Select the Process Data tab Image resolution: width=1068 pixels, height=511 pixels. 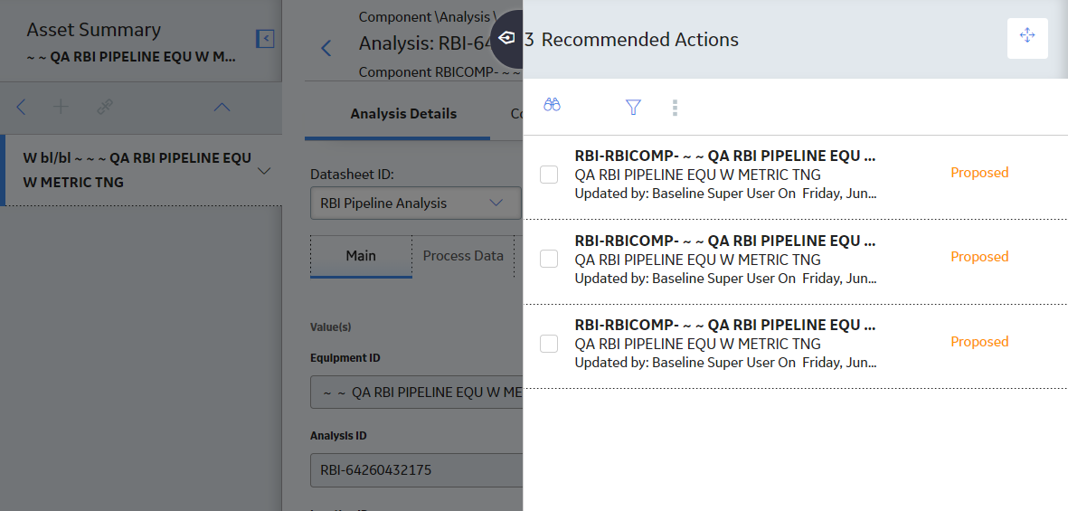(463, 256)
